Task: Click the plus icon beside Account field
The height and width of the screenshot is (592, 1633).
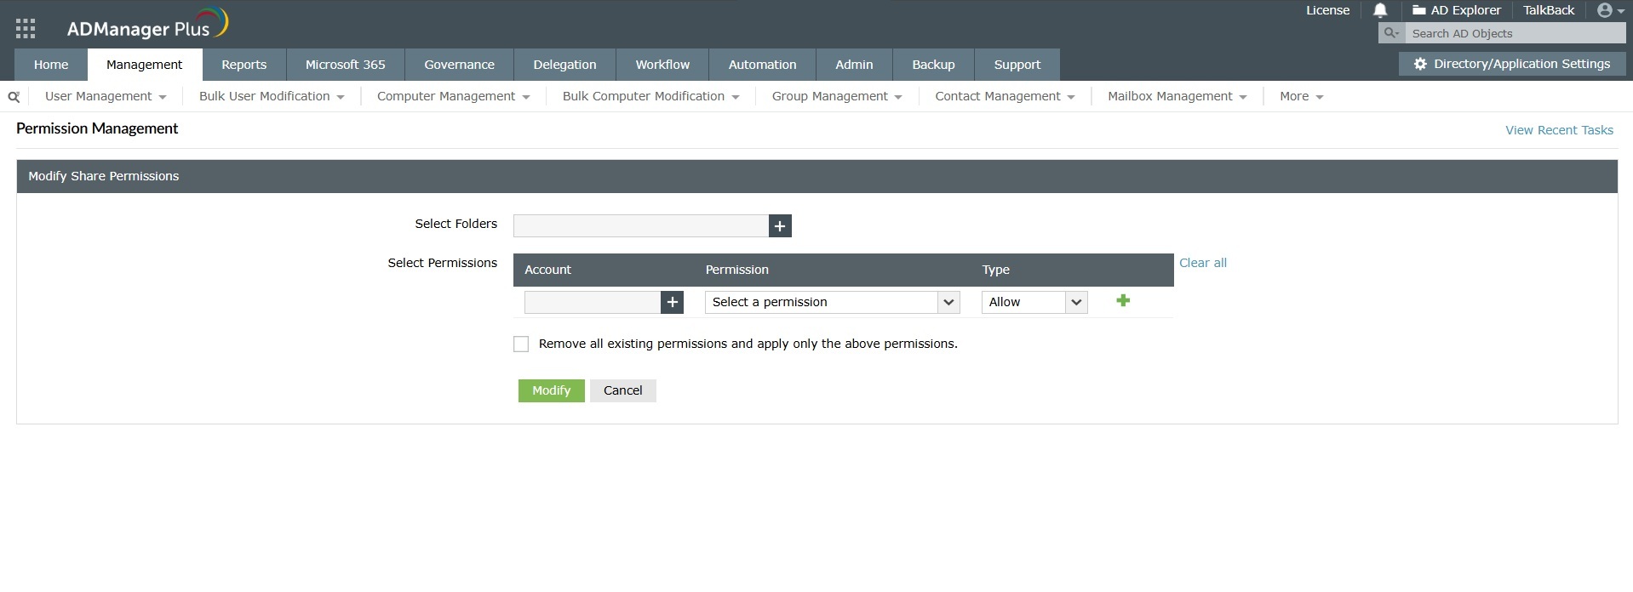Action: pos(672,302)
